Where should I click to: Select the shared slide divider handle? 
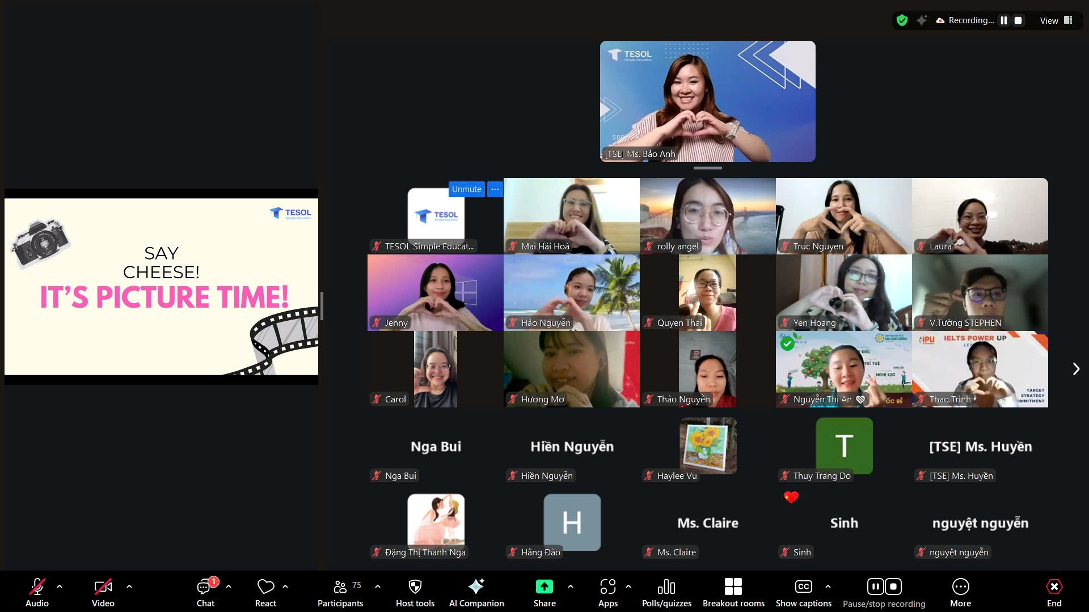[x=322, y=306]
